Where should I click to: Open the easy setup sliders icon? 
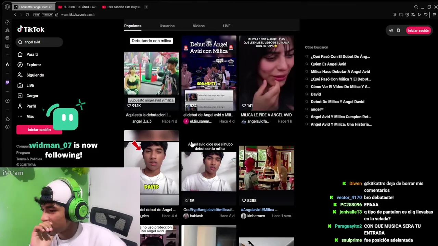[435, 15]
